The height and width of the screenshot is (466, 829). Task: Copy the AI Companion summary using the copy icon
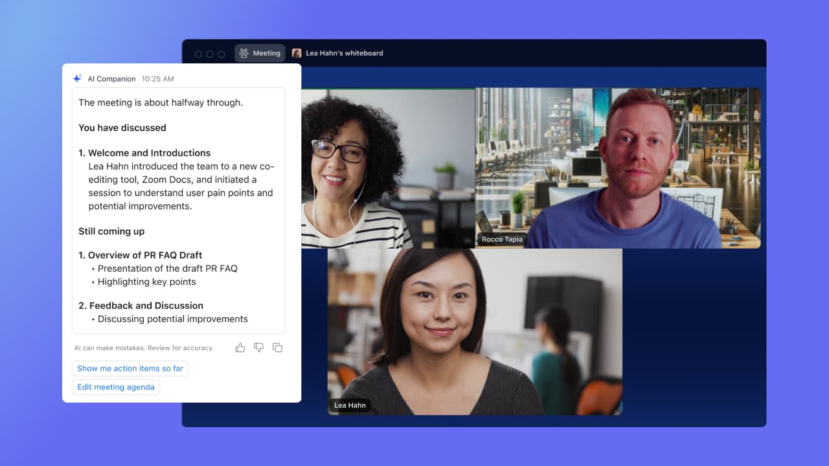[277, 348]
